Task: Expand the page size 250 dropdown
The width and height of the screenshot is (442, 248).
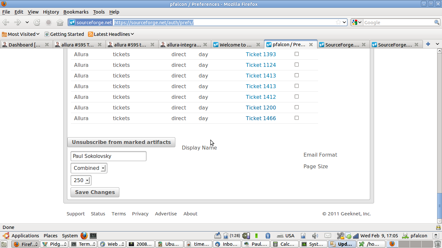Action: pyautogui.click(x=81, y=181)
